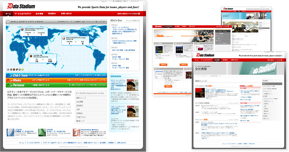Select the baseball filter icon below the map
Image resolution: width=289 pixels, height=152 pixels.
click(8, 69)
